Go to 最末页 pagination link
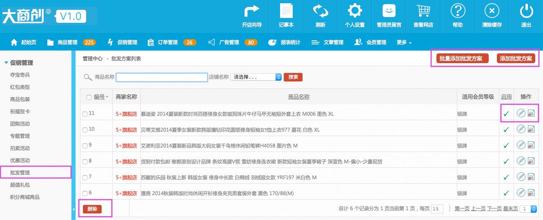The width and height of the screenshot is (543, 220). pyautogui.click(x=510, y=209)
